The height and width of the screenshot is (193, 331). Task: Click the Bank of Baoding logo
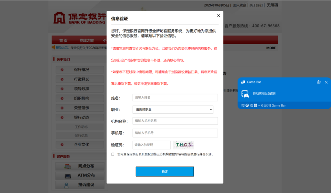pos(79,18)
